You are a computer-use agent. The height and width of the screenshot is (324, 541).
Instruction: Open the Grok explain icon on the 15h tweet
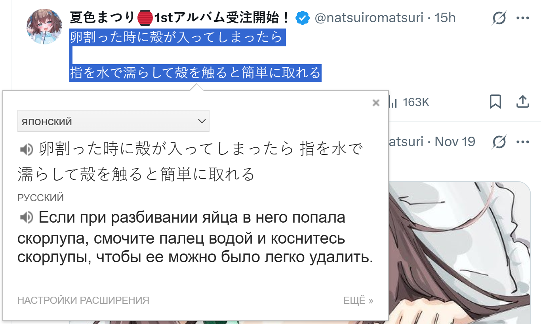(x=499, y=18)
